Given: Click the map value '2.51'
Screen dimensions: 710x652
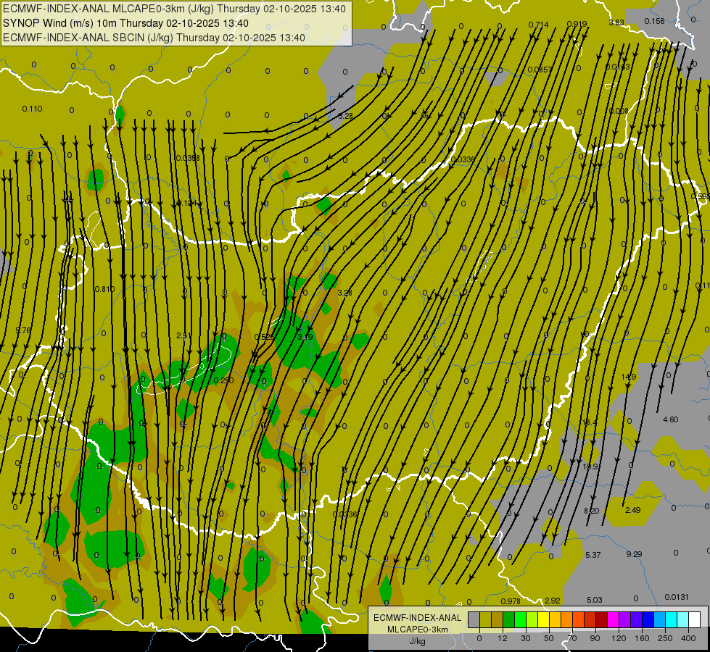Looking at the screenshot, I should tap(183, 335).
